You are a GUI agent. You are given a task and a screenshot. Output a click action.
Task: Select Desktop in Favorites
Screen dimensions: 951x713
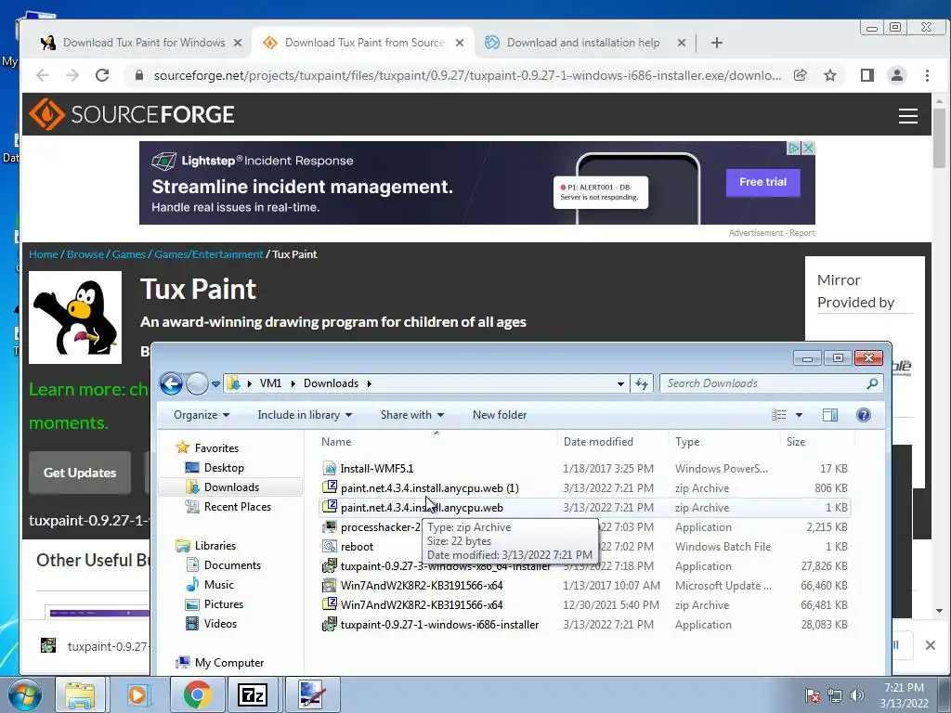pyautogui.click(x=224, y=468)
